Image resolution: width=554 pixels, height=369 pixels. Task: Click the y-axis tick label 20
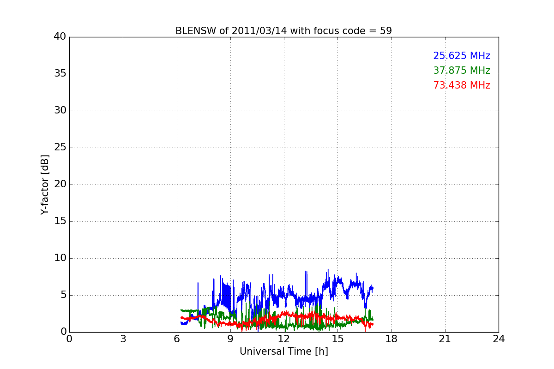point(60,184)
